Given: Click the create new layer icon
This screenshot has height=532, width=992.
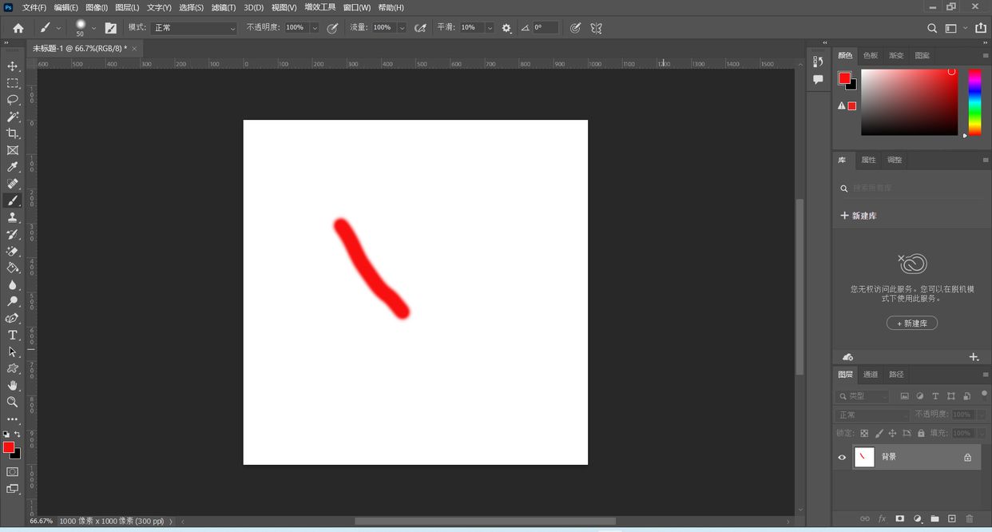Looking at the screenshot, I should 951,519.
